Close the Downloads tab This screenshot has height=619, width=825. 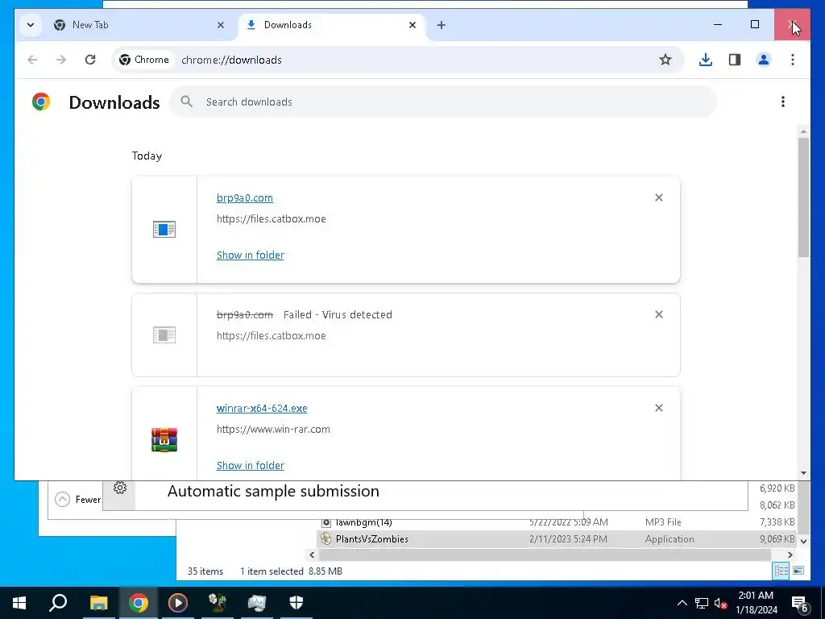[412, 25]
